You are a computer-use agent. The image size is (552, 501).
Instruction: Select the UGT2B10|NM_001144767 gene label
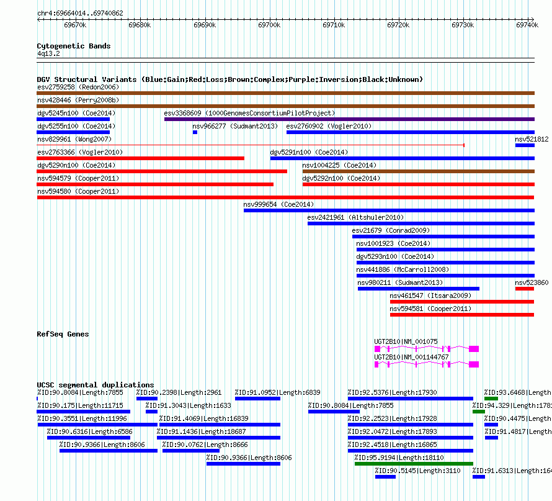click(x=411, y=357)
